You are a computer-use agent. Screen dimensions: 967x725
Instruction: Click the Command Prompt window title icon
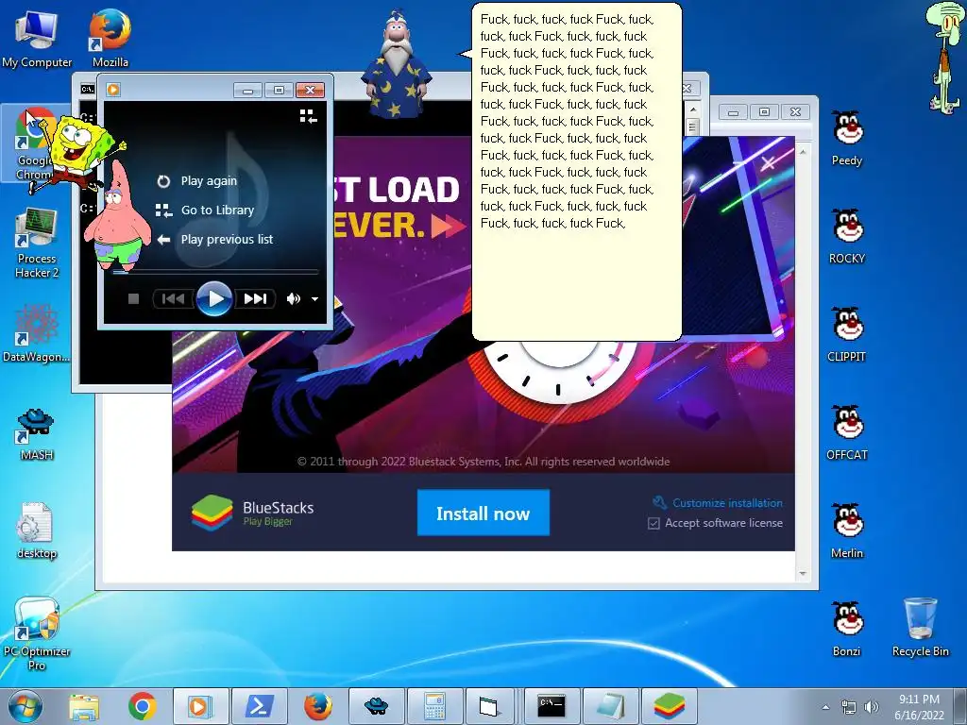tap(88, 90)
